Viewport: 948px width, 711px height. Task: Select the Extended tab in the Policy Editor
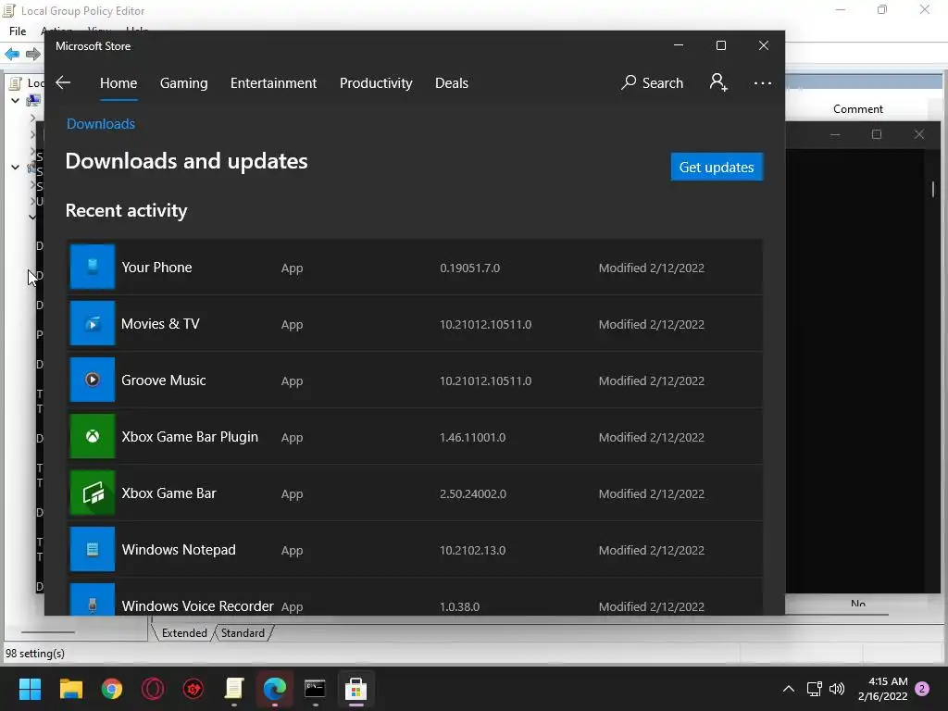pos(184,633)
